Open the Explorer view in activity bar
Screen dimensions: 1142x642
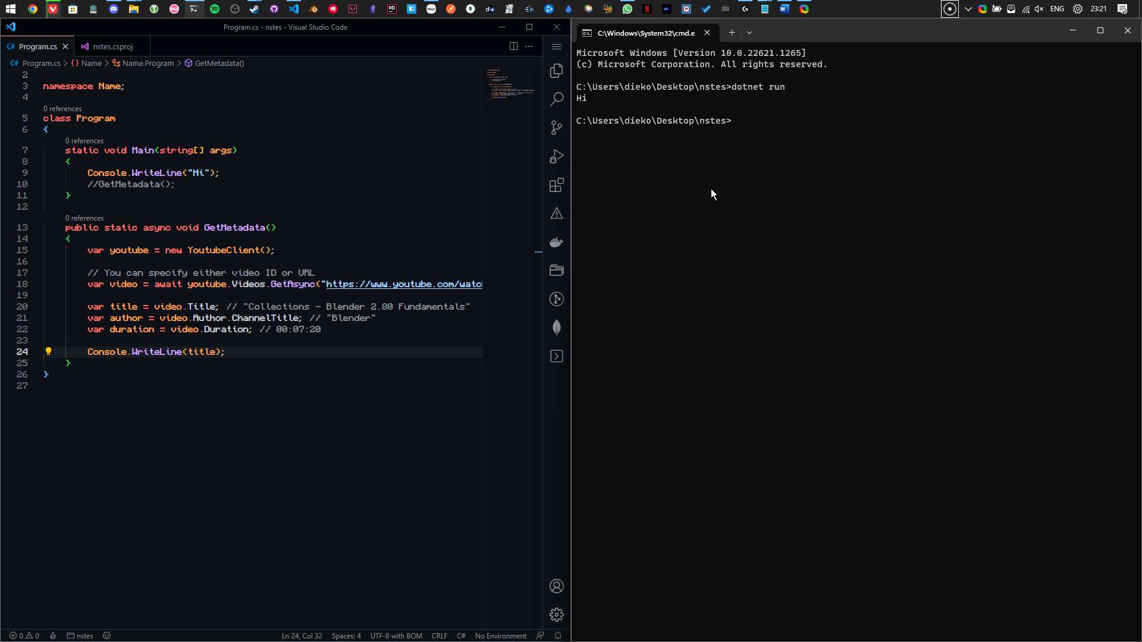[x=556, y=71]
